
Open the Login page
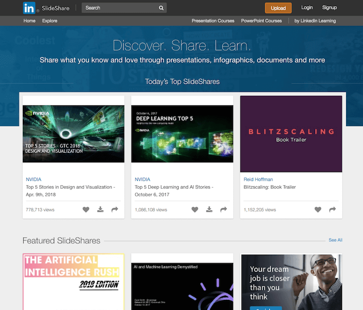pyautogui.click(x=307, y=8)
